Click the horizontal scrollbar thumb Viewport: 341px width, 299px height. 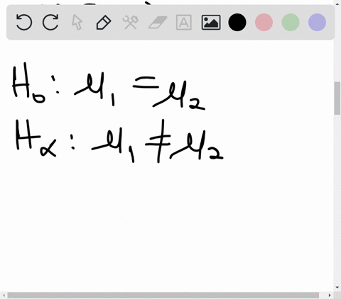pos(163,295)
